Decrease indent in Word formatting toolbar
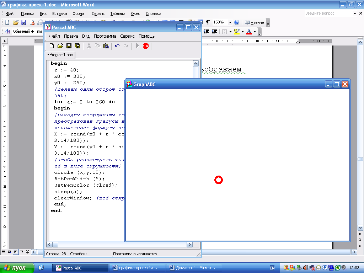The width and height of the screenshot is (364, 273). 207,31
